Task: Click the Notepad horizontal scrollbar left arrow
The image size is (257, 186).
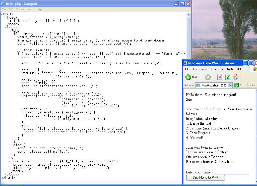Action: (x=3, y=183)
